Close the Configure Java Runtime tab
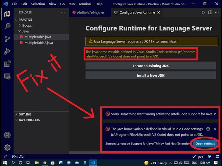This screenshot has width=222, height=166. click(159, 12)
